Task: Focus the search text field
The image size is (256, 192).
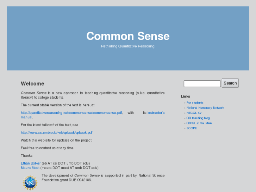Action: pyautogui.click(x=202, y=84)
